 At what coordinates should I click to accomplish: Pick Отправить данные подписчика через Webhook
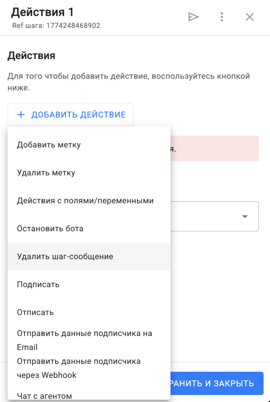(x=78, y=368)
